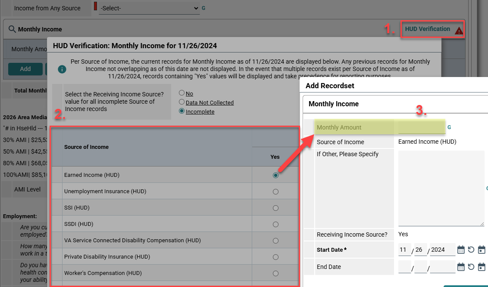Click the End Date month field

tap(405, 267)
